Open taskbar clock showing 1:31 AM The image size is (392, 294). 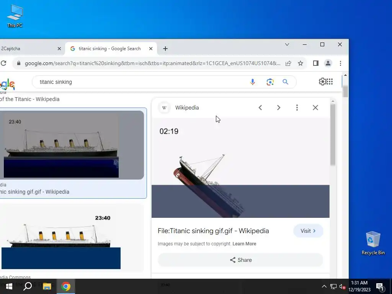(359, 286)
